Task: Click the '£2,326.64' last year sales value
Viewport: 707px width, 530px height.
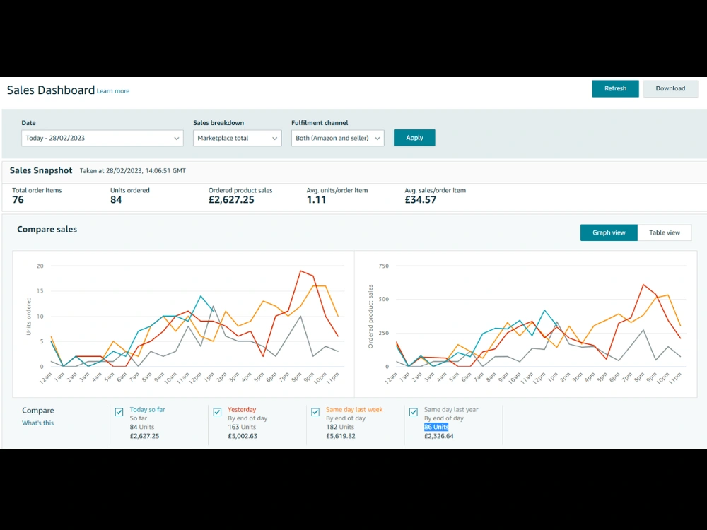Action: 439,436
